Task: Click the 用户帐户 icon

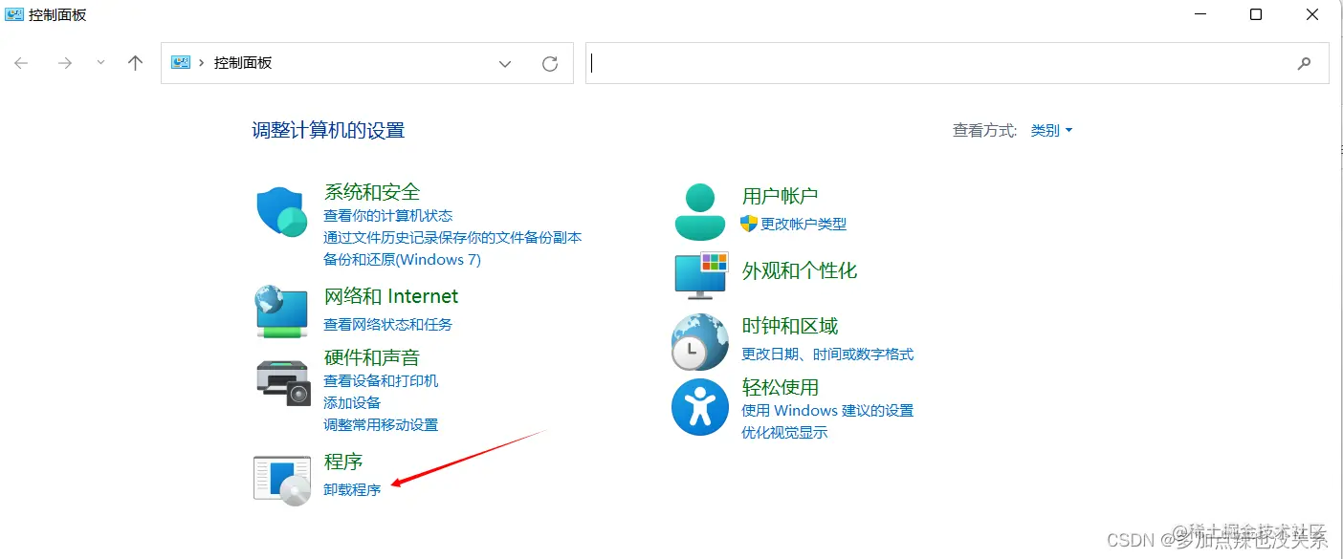Action: tap(699, 208)
